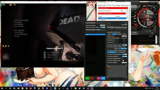This screenshot has width=160, height=90.
Task: Select 'Дополнительно' in game menu
Action: pos(21,34)
